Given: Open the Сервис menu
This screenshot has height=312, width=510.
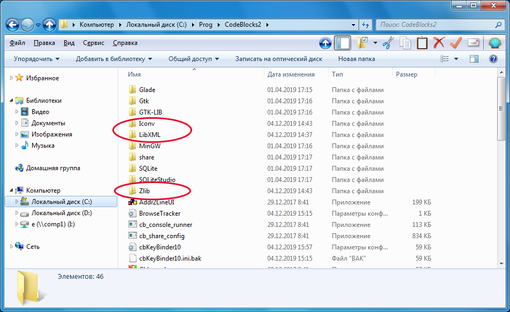Looking at the screenshot, I should click(x=94, y=43).
